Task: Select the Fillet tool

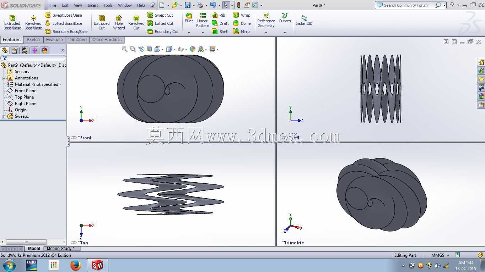Action: (189, 18)
